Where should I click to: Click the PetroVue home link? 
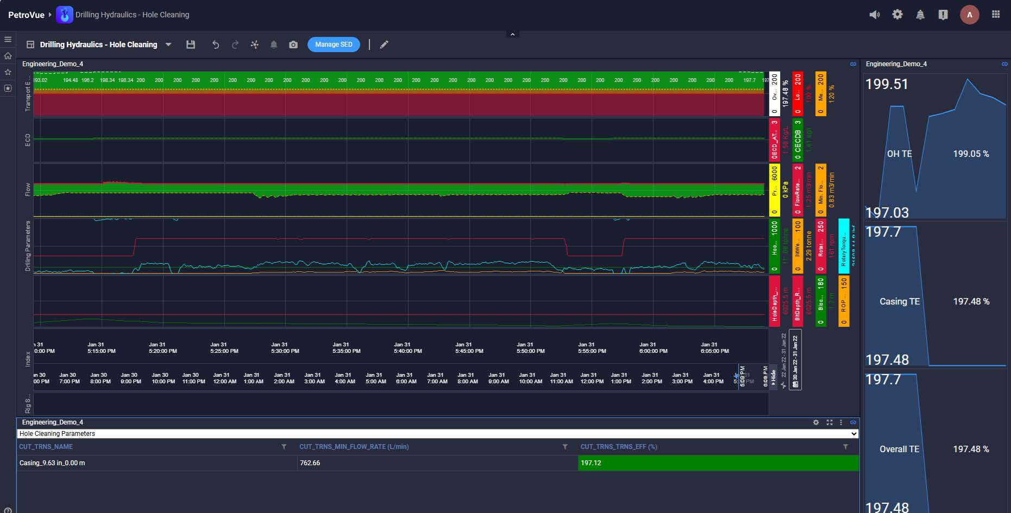click(26, 15)
